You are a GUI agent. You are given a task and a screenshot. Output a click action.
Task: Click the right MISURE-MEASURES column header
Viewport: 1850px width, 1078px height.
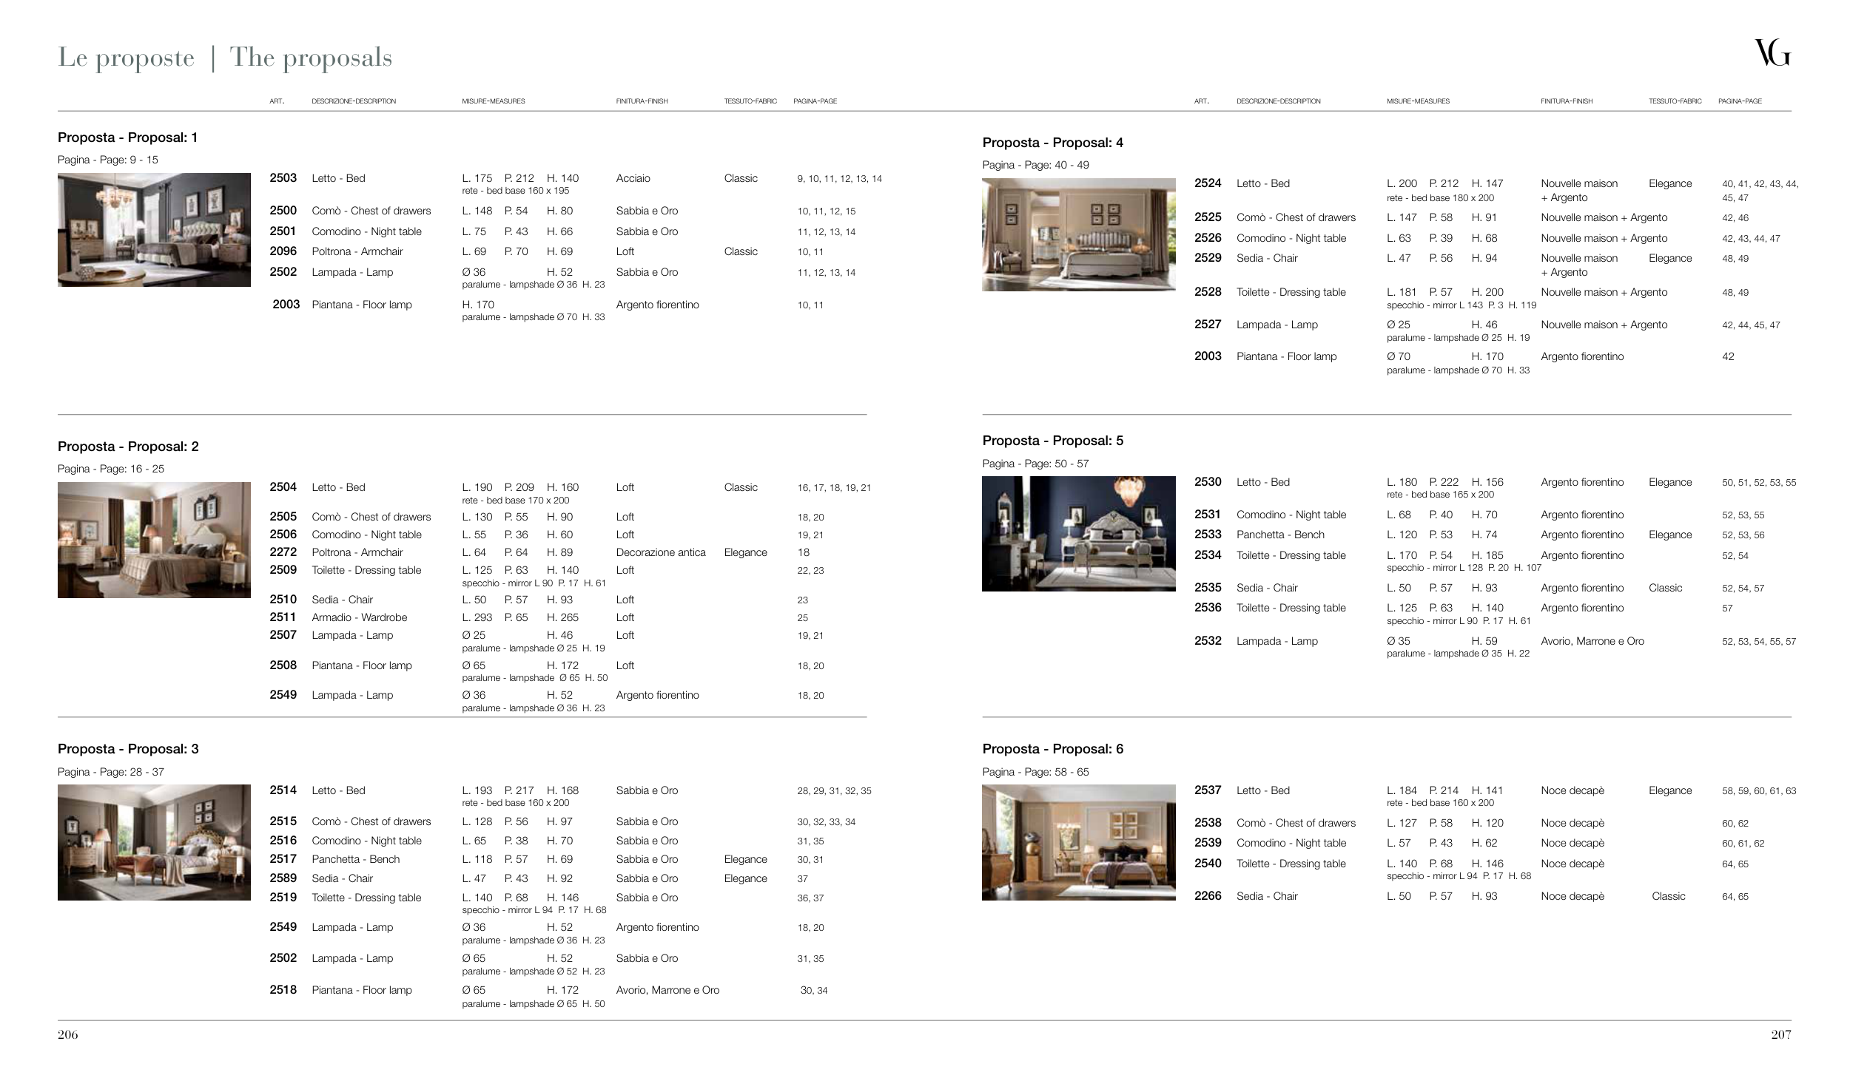[x=1418, y=101]
